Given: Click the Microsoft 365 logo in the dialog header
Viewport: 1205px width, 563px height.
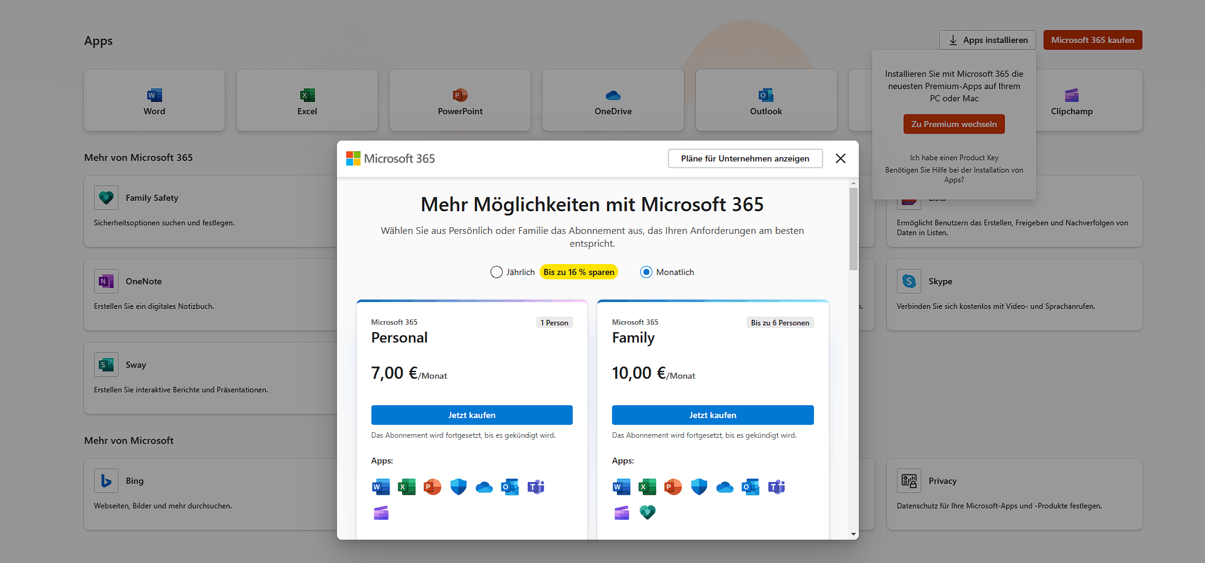Looking at the screenshot, I should [390, 158].
